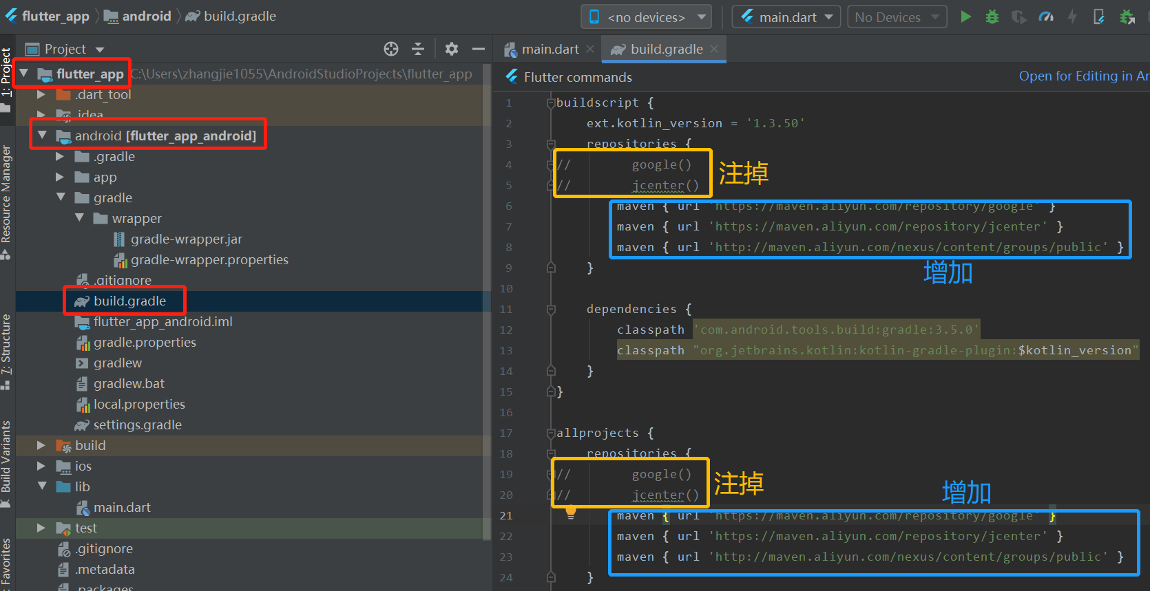Expand the test folder
This screenshot has width=1150, height=591.
click(x=41, y=528)
